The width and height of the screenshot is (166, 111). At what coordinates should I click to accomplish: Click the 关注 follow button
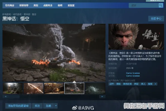pos(37,106)
